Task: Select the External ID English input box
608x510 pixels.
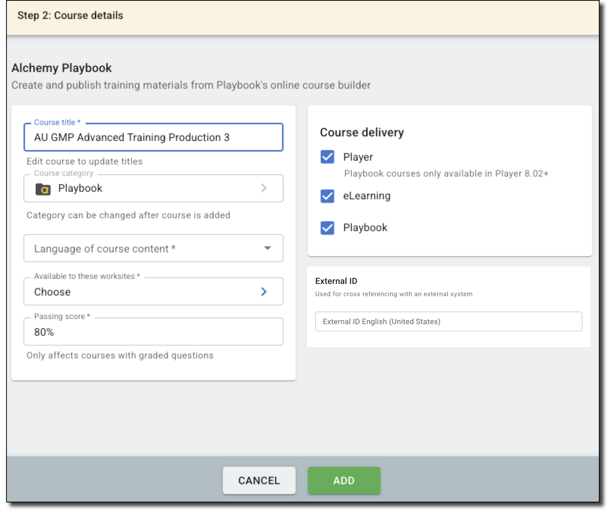Action: 448,321
